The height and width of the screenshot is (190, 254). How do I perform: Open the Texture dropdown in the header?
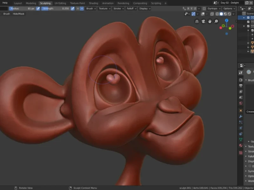[x=104, y=9]
